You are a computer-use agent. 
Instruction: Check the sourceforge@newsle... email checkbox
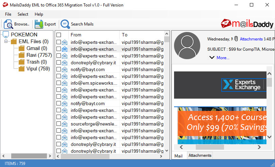(x=59, y=124)
